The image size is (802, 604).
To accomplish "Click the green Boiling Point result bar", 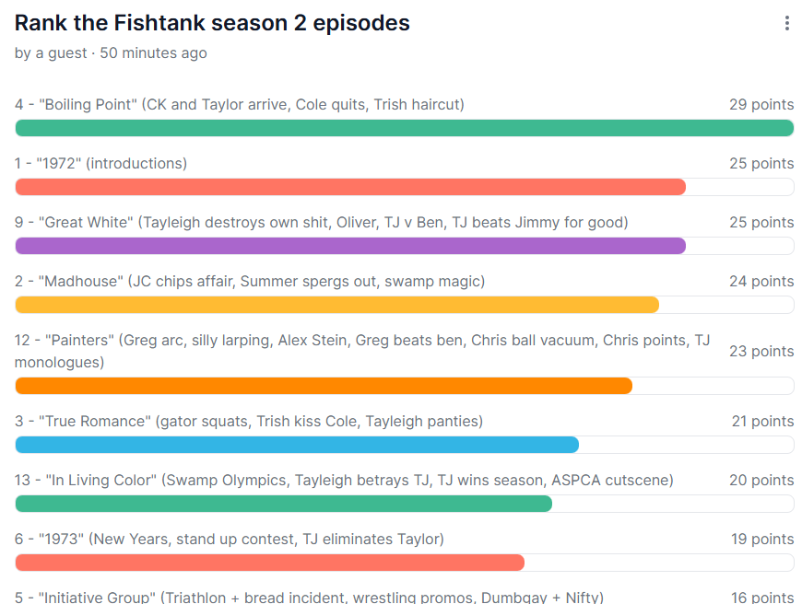I will coord(404,128).
